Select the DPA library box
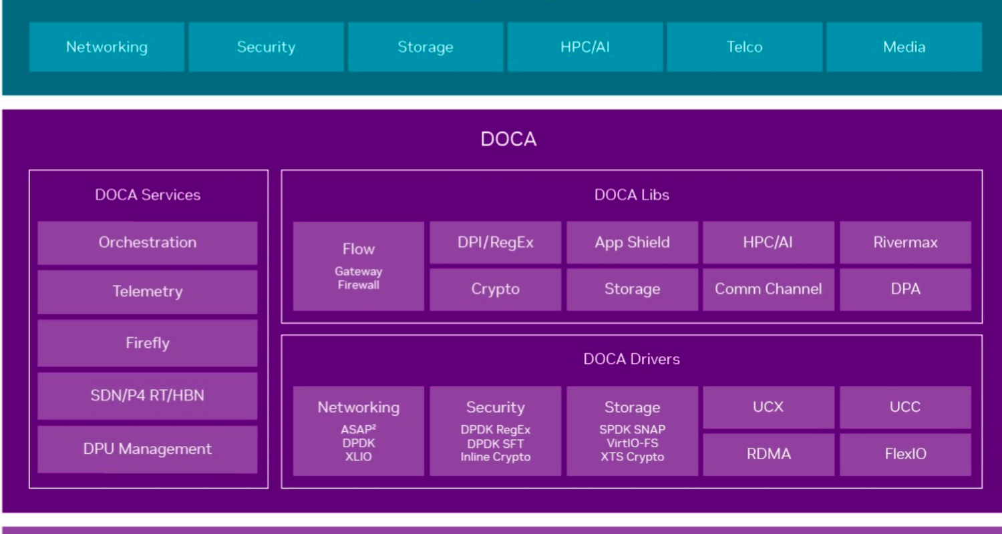This screenshot has height=534, width=1002. pyautogui.click(x=905, y=289)
